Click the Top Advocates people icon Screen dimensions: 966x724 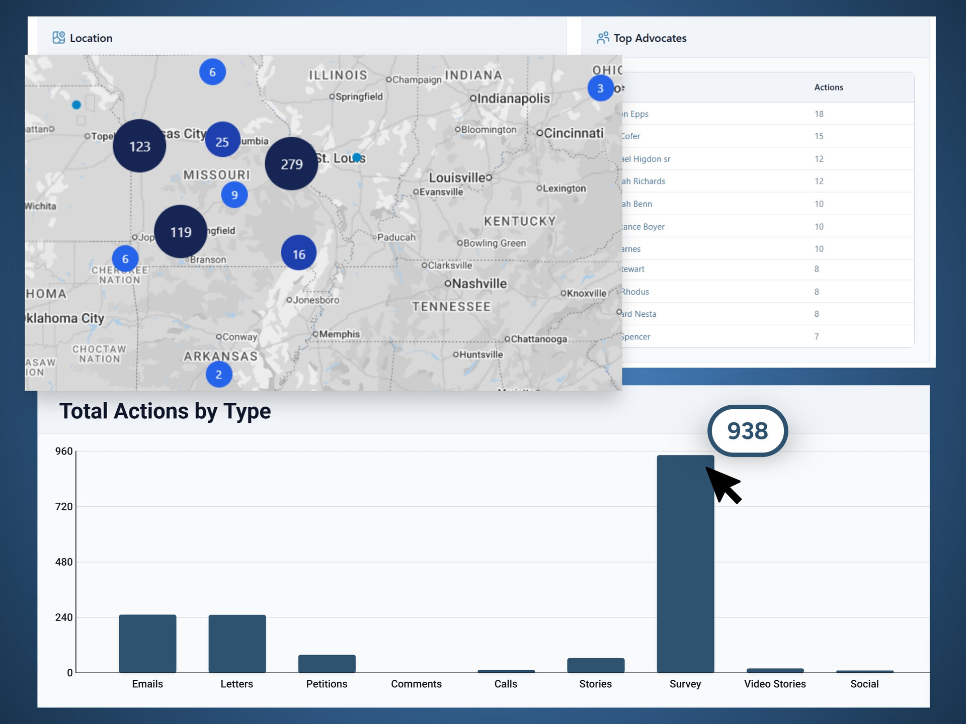[602, 38]
